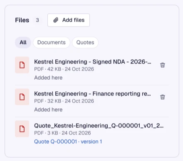Screen dimensions: 183x161
Task: Click 'Added here' under the Finance reporting file
Action: [x=48, y=110]
